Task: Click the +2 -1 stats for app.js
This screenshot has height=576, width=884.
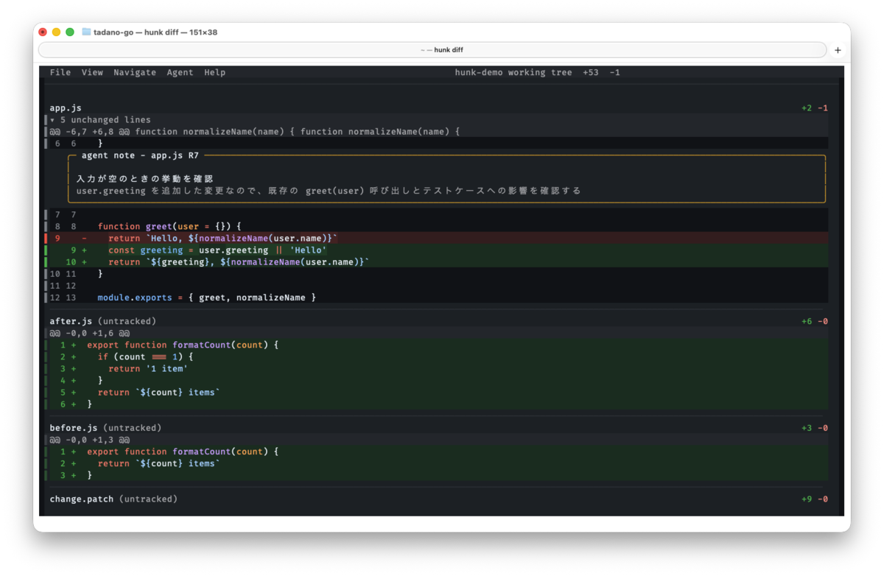Action: (x=814, y=108)
